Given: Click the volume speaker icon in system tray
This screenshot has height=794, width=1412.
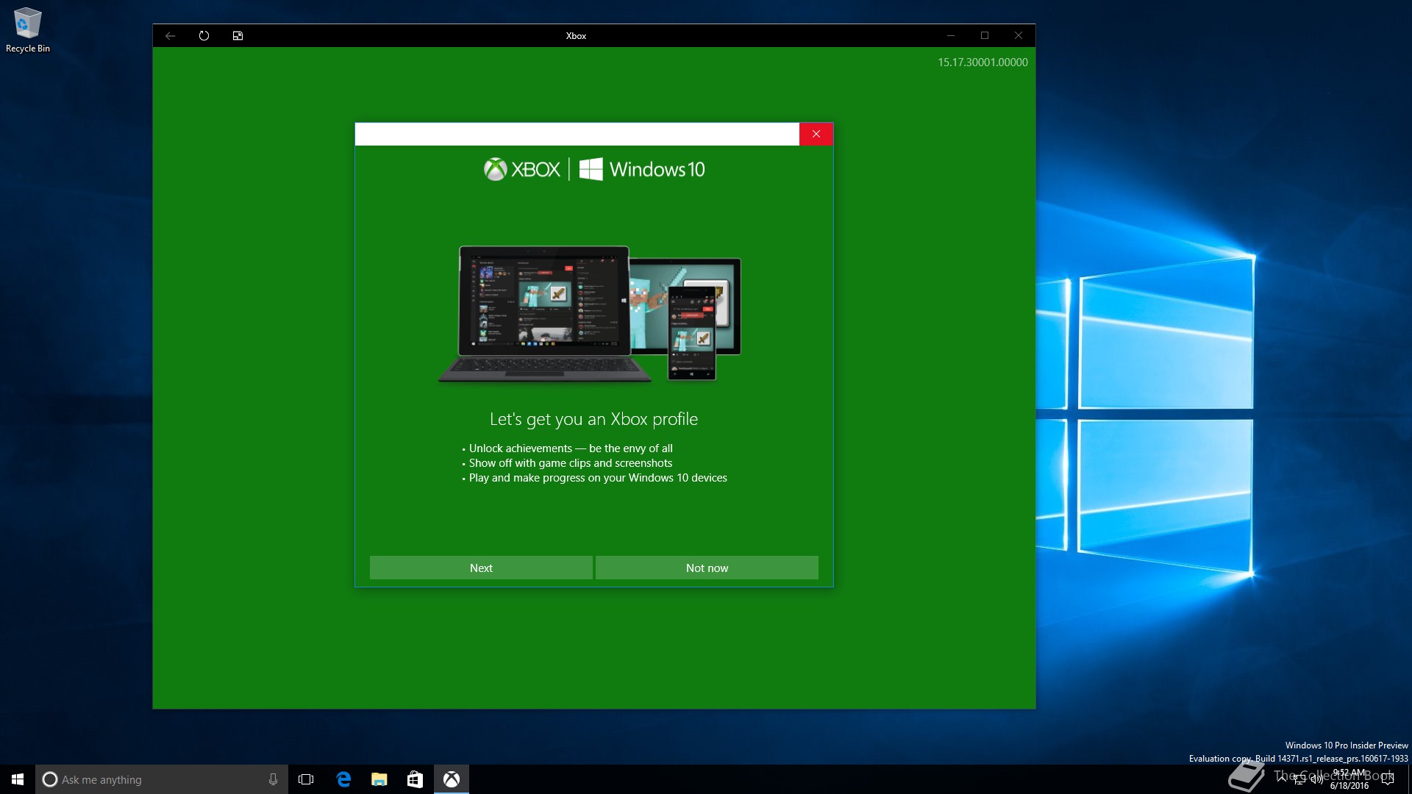Looking at the screenshot, I should pos(1316,779).
